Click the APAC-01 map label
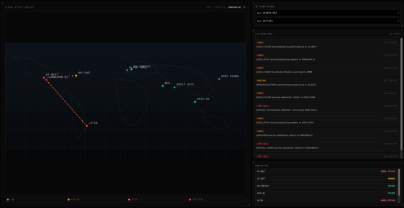The image size is (404, 208). tap(204, 99)
